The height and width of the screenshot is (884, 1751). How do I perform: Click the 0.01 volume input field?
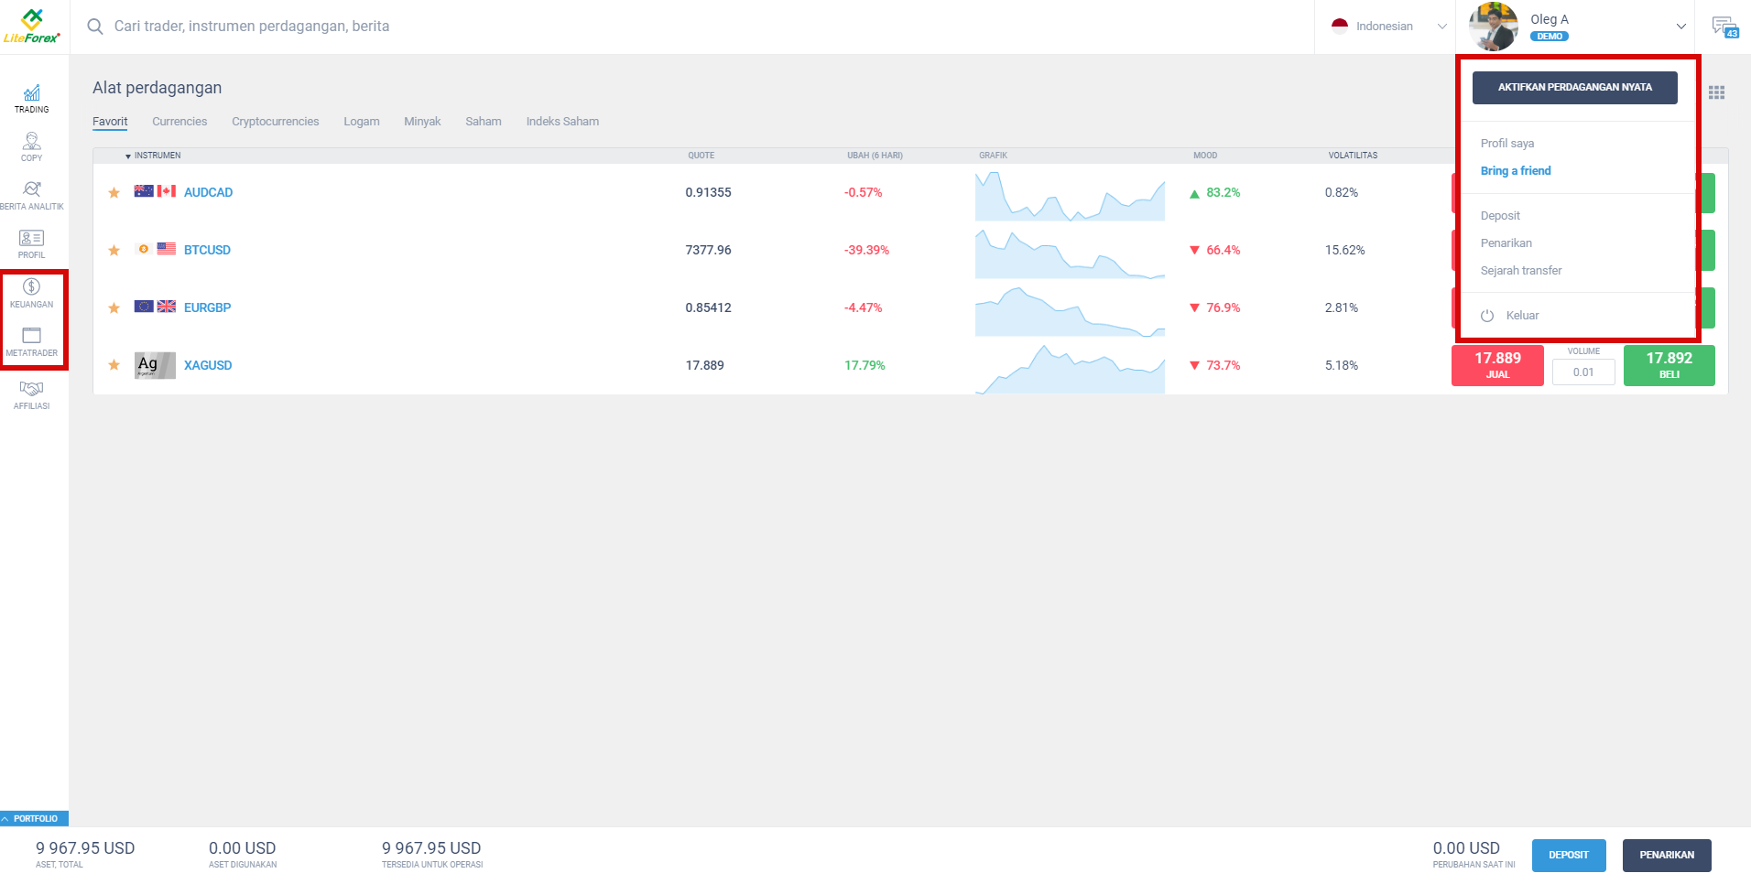(1582, 372)
